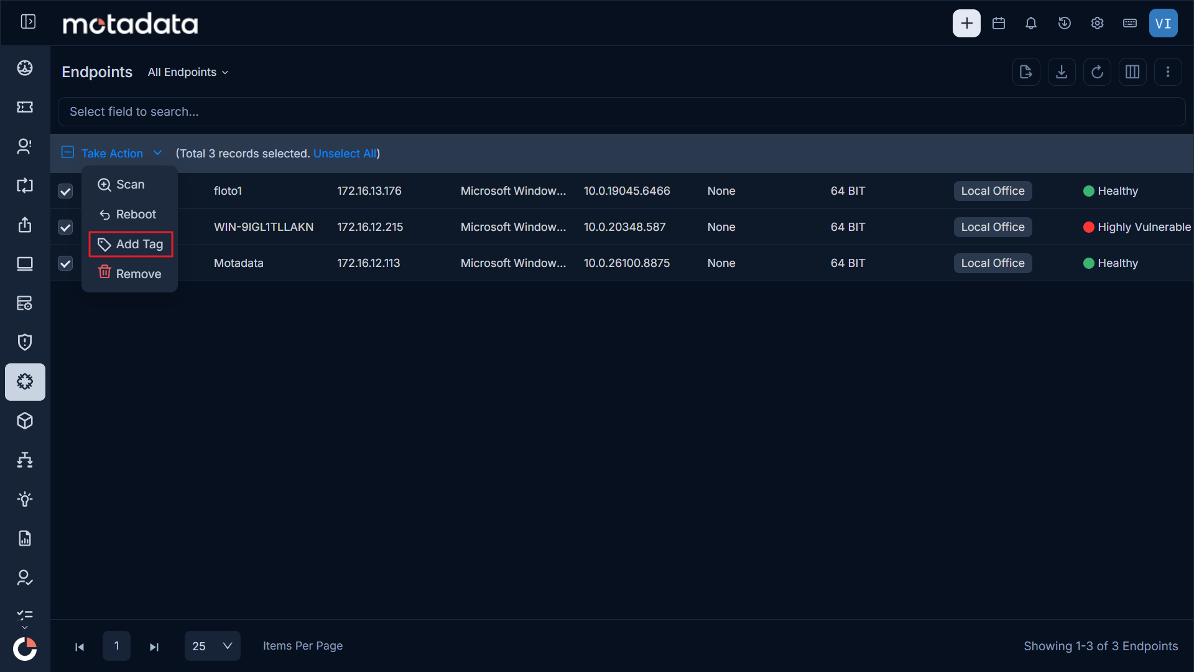Open the three-dot more options menu
The image size is (1194, 672).
point(1168,72)
